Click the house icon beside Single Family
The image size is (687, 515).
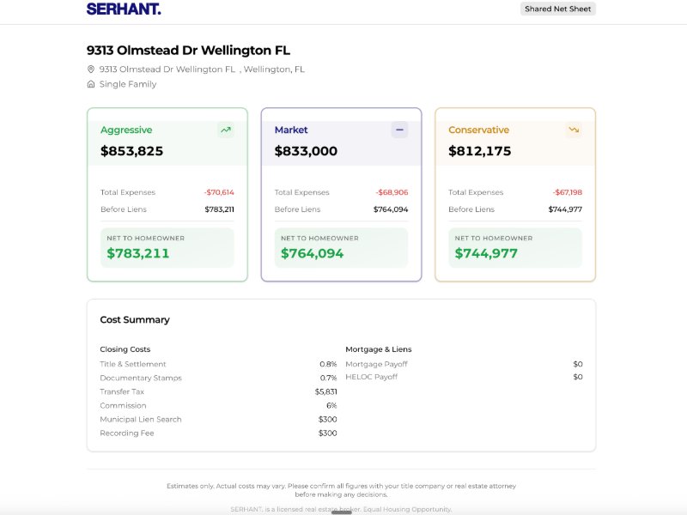point(91,84)
